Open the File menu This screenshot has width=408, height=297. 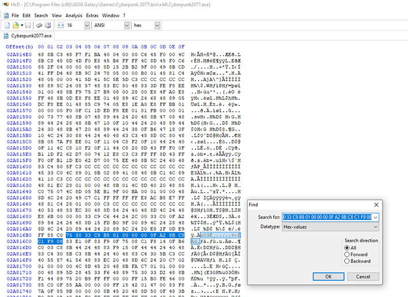coord(15,16)
